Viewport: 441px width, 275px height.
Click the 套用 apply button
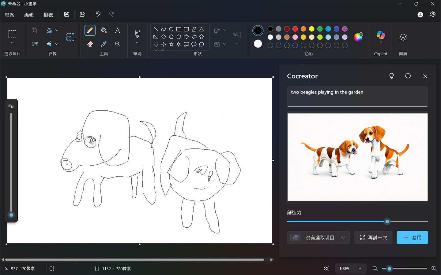[412, 237]
